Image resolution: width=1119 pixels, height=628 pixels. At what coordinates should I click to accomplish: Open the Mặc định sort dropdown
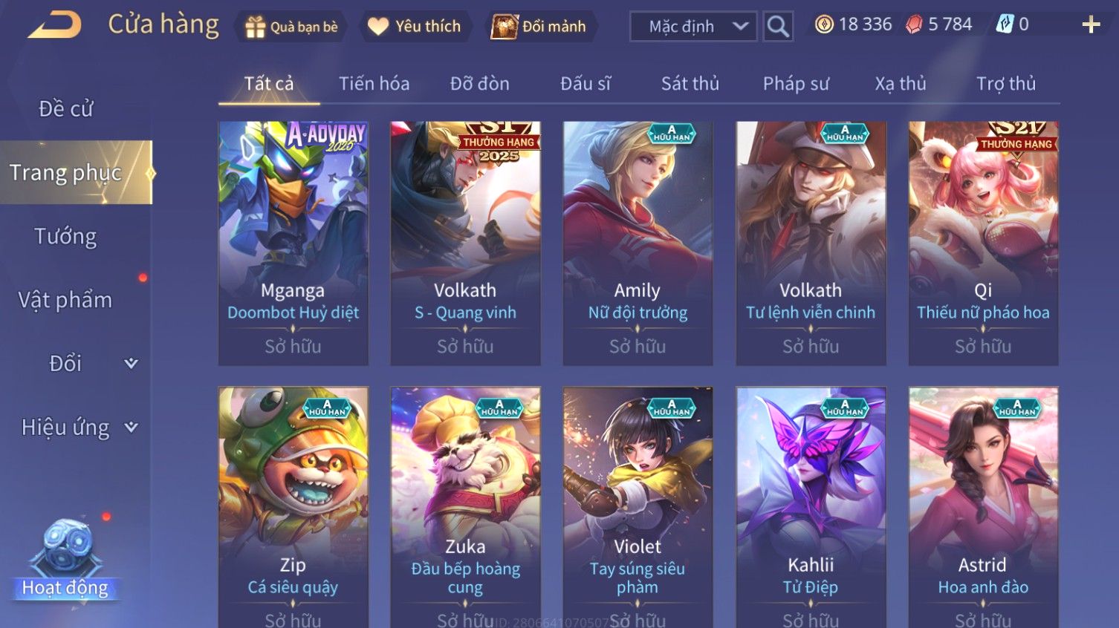coord(693,27)
